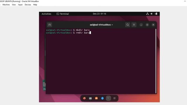Click the Terminal search icon
Screen dimensions: 187x105
[x=127, y=25]
